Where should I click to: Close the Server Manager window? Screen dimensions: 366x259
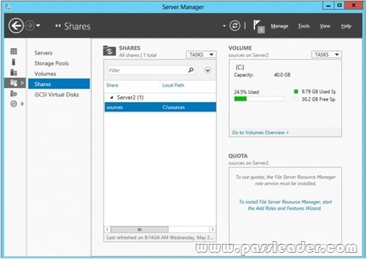point(354,6)
